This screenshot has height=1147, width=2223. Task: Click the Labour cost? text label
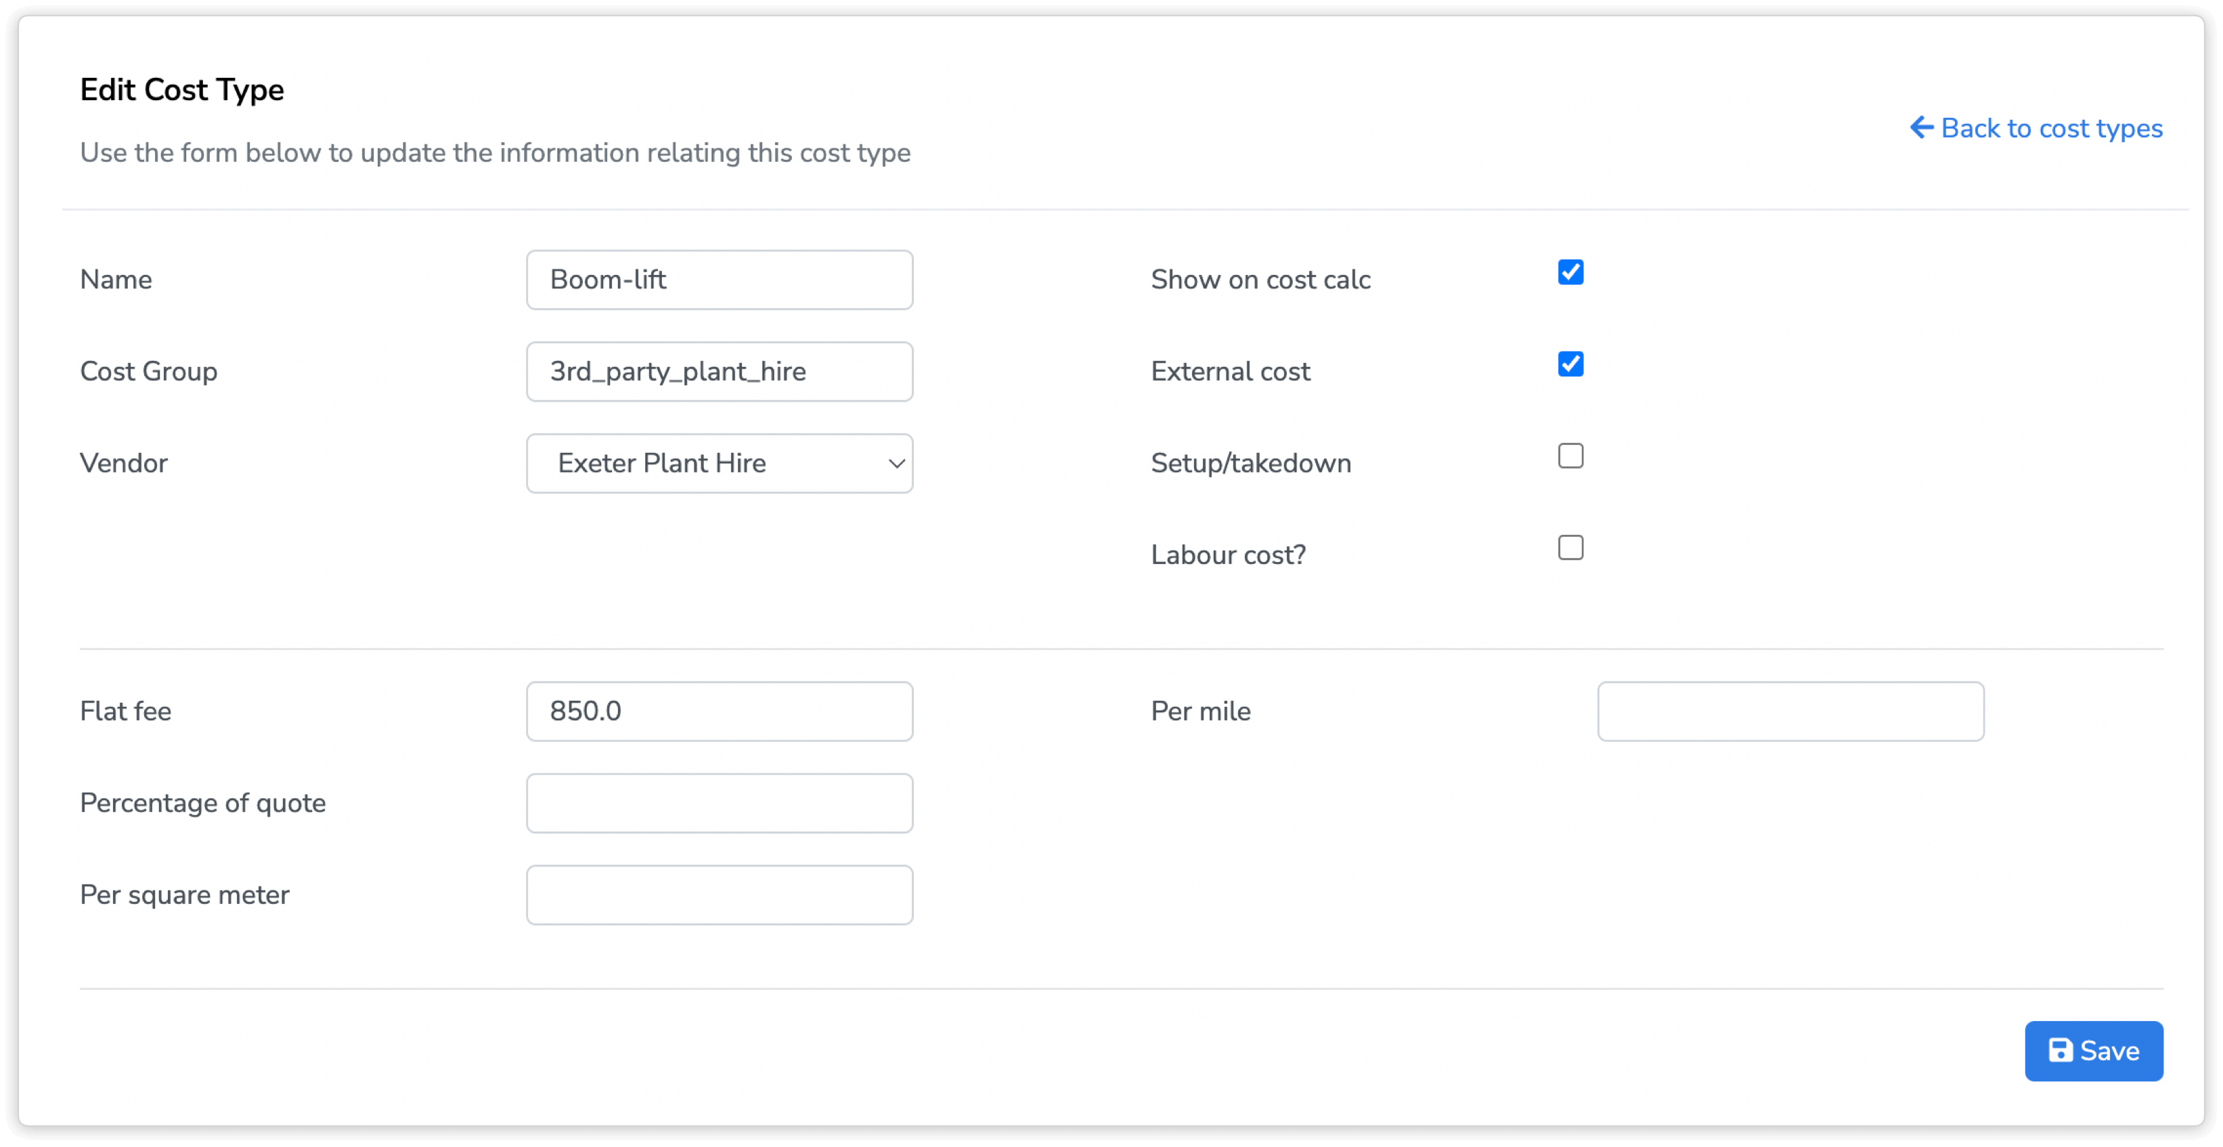(1228, 555)
